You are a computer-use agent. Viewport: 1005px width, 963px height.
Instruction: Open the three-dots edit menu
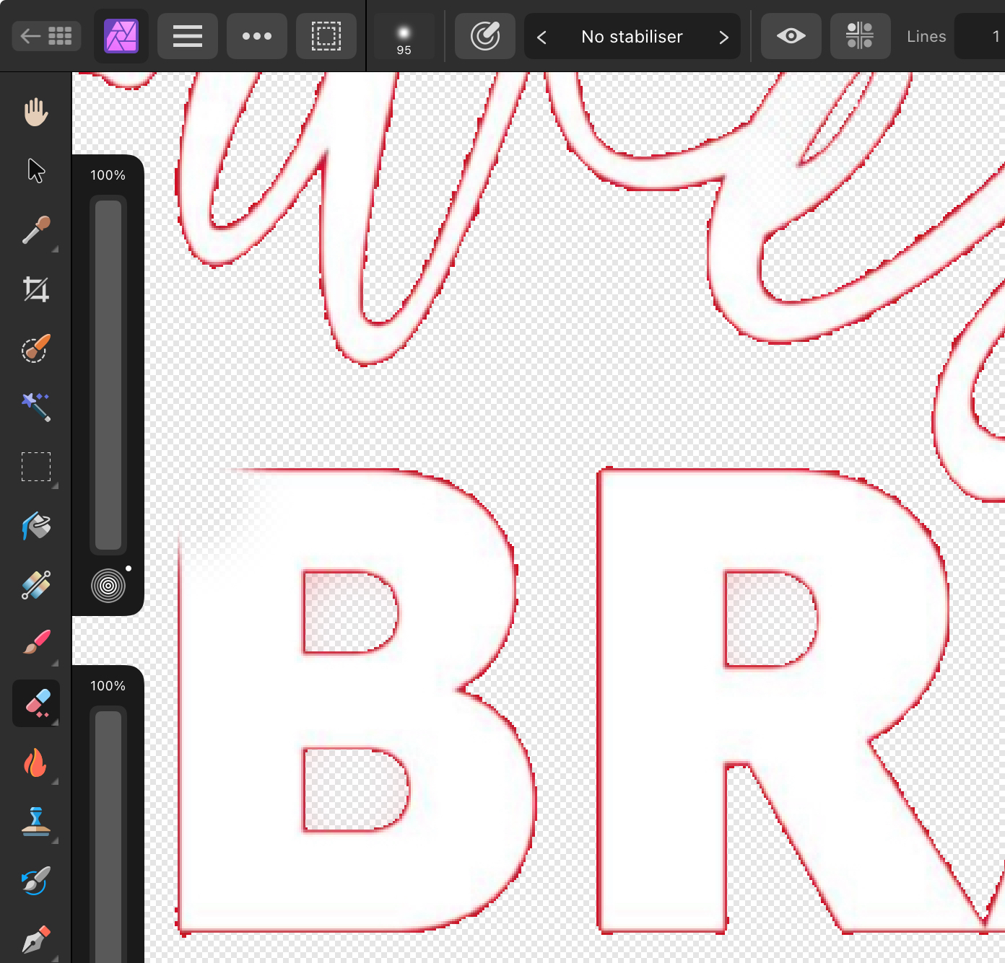click(x=257, y=35)
